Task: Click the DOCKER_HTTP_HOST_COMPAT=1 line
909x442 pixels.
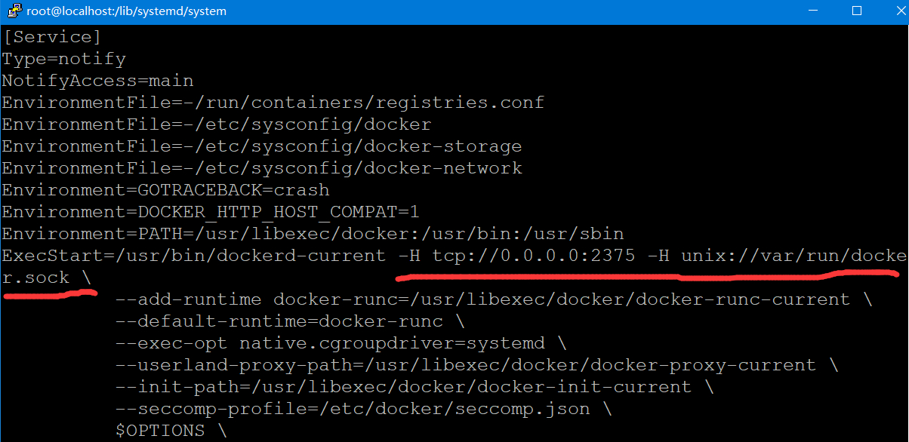Action: click(210, 212)
